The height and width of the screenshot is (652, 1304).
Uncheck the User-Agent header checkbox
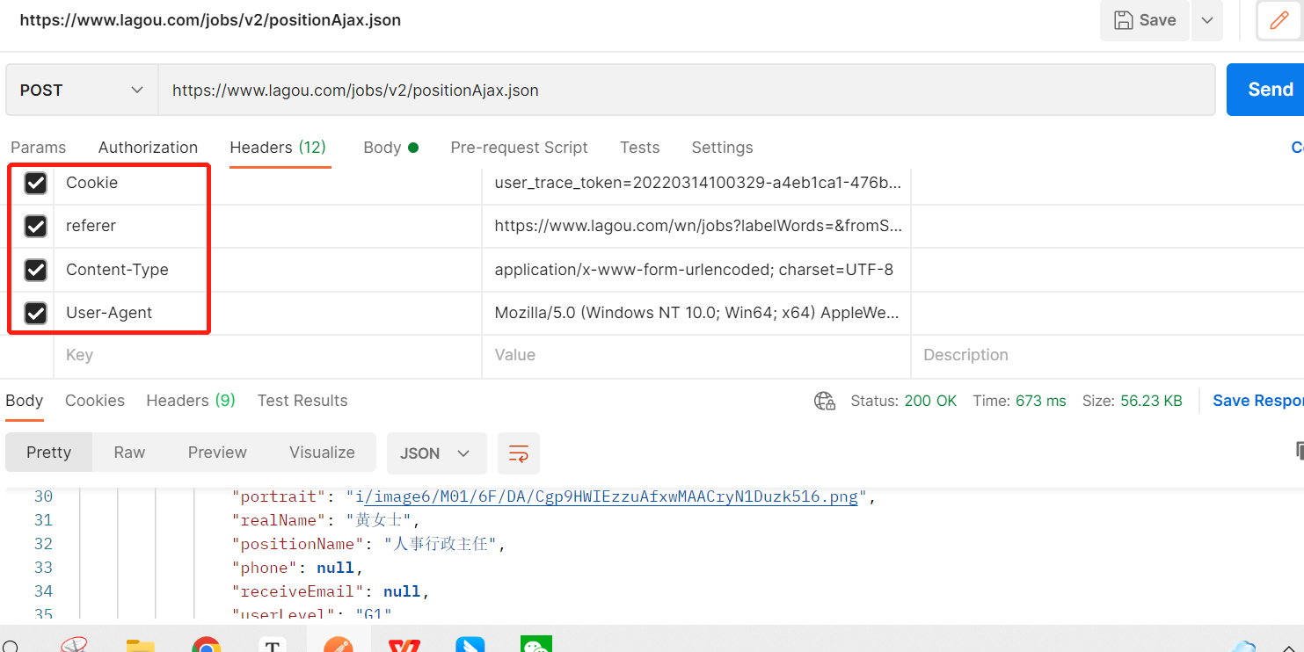click(x=35, y=313)
